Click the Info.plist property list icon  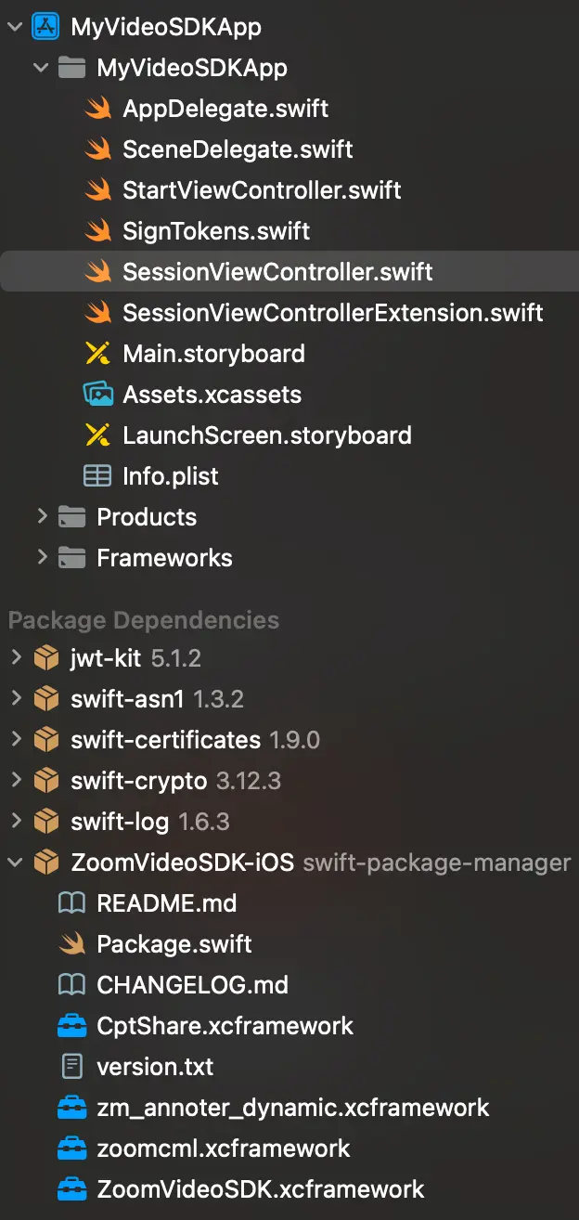(96, 475)
